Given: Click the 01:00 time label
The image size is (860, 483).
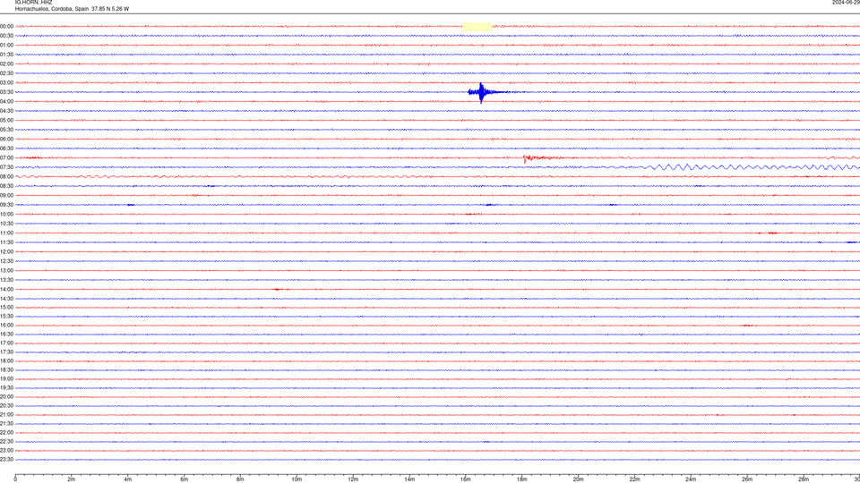Looking at the screenshot, I should [x=6, y=46].
